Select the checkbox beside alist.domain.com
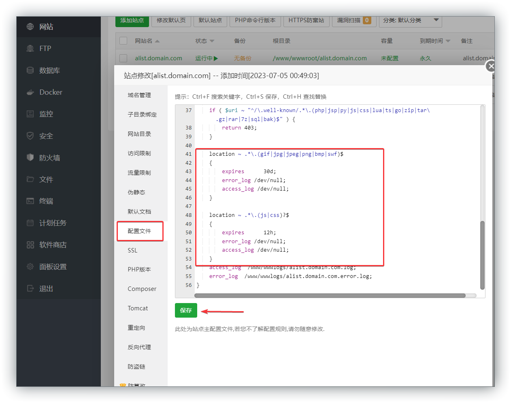The image size is (511, 403). tap(123, 58)
